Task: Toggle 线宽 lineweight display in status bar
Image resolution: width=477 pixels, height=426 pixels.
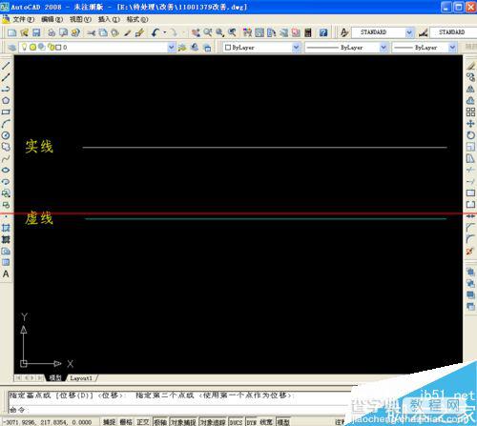Action: pos(266,422)
